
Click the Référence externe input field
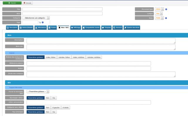coord(89,63)
